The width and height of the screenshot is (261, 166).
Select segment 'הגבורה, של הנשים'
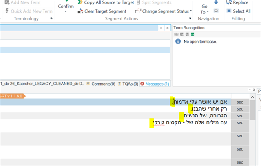click(x=205, y=115)
